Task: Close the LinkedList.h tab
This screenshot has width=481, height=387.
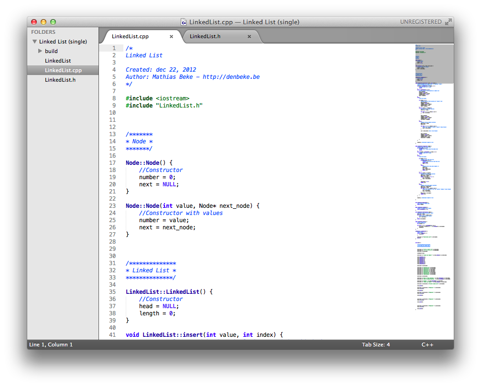Action: (x=249, y=37)
